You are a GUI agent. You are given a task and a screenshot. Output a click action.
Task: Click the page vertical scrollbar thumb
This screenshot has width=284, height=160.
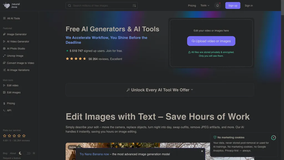[x=282, y=7]
